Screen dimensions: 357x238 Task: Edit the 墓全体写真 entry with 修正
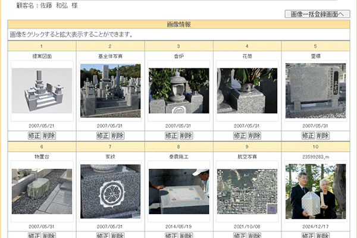(103, 136)
